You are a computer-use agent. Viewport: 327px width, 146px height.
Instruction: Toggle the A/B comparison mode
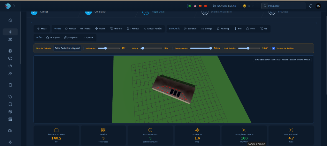(x=263, y=28)
